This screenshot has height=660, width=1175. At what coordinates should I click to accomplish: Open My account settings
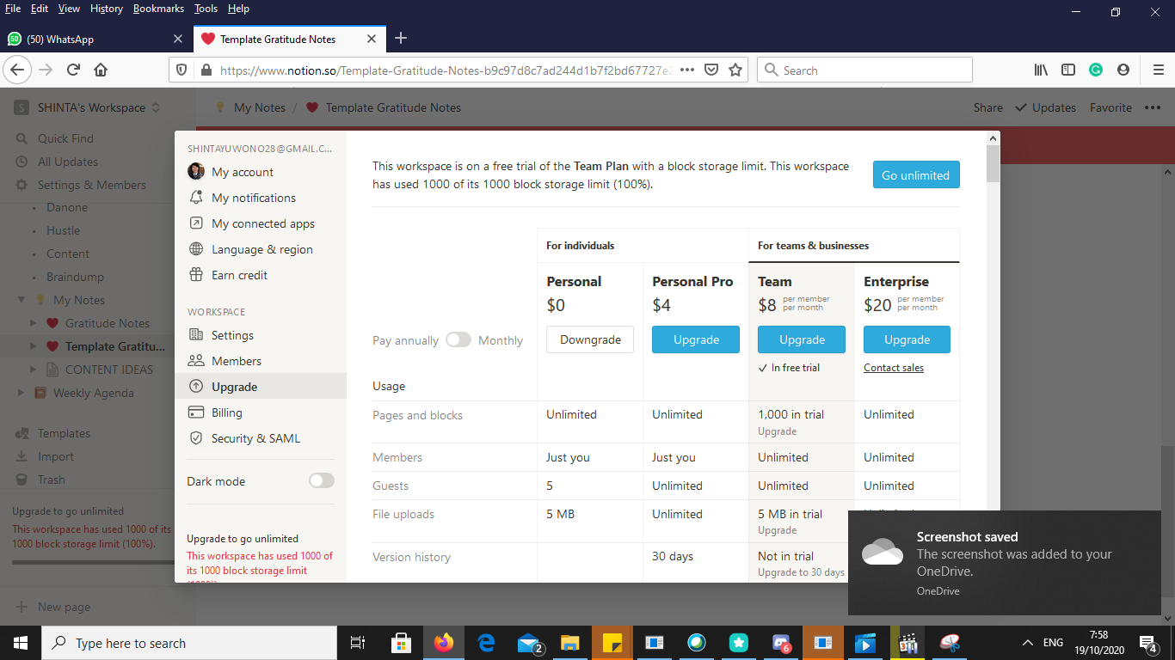point(242,172)
